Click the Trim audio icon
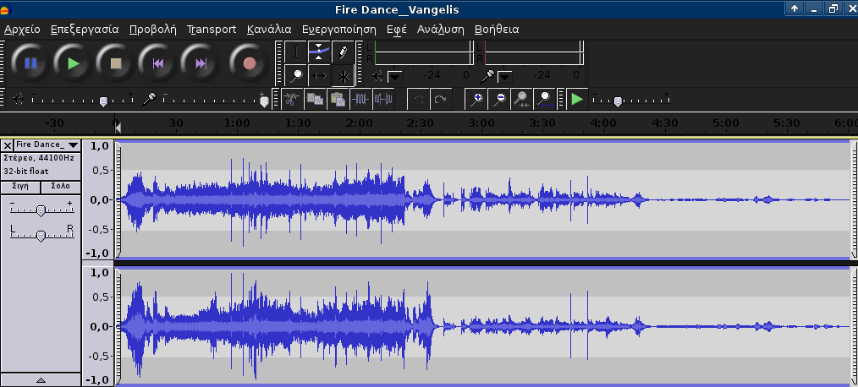The height and width of the screenshot is (387, 858). (360, 99)
